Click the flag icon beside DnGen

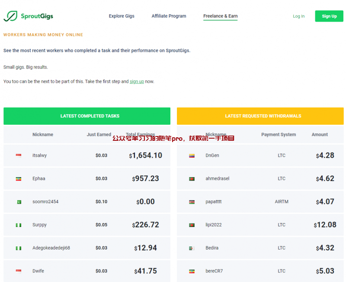192,156
